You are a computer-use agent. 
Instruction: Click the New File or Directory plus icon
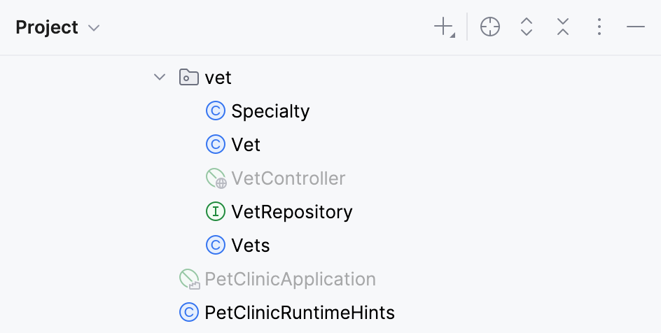click(444, 27)
